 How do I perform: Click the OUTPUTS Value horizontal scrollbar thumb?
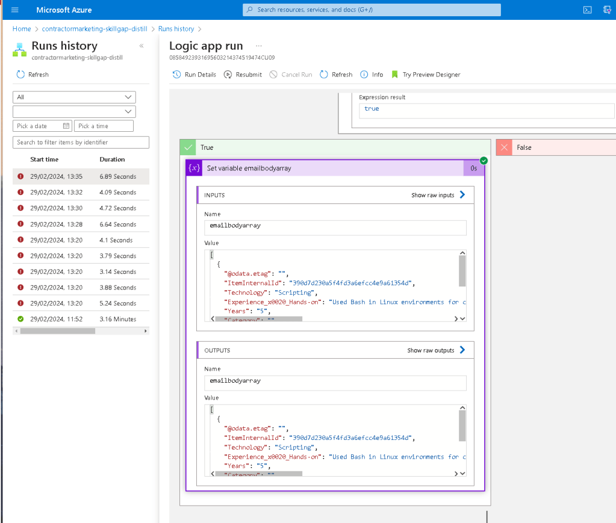(258, 474)
